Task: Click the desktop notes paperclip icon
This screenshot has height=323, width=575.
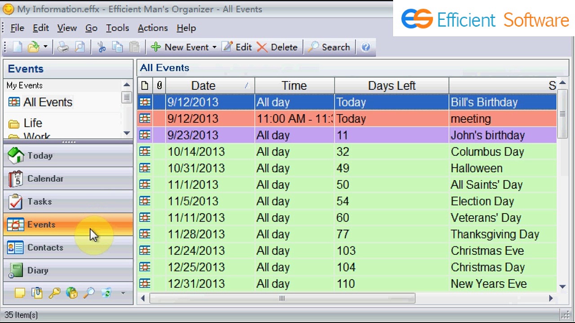Action: click(37, 293)
